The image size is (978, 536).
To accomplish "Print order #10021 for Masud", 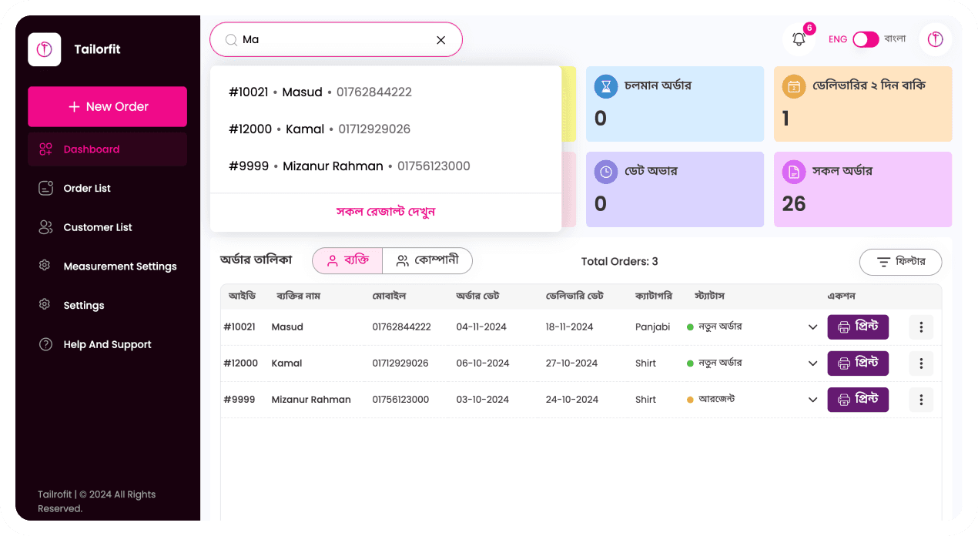I will [x=858, y=327].
